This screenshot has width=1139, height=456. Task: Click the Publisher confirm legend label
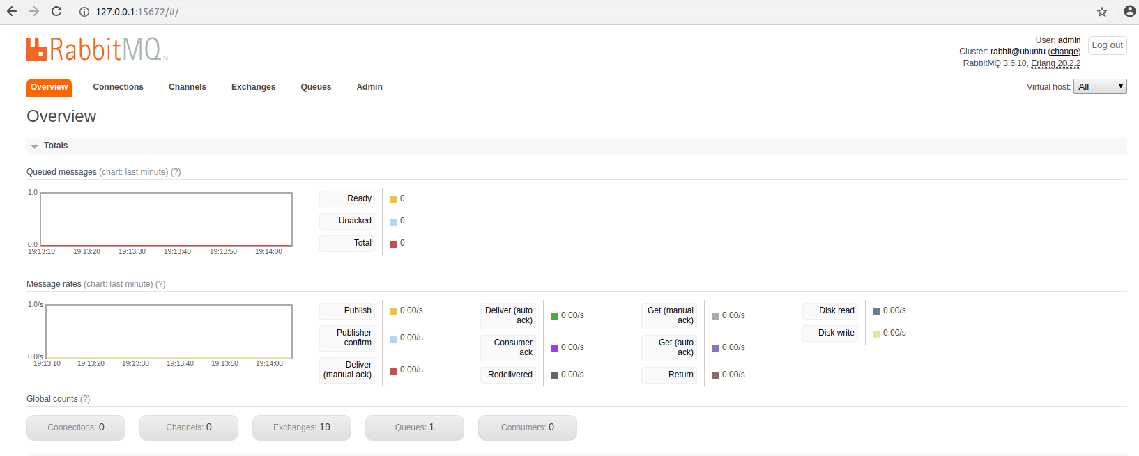[347, 338]
